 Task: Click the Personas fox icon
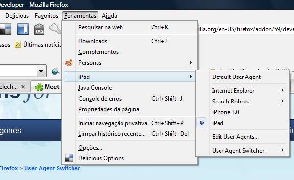click(x=69, y=63)
